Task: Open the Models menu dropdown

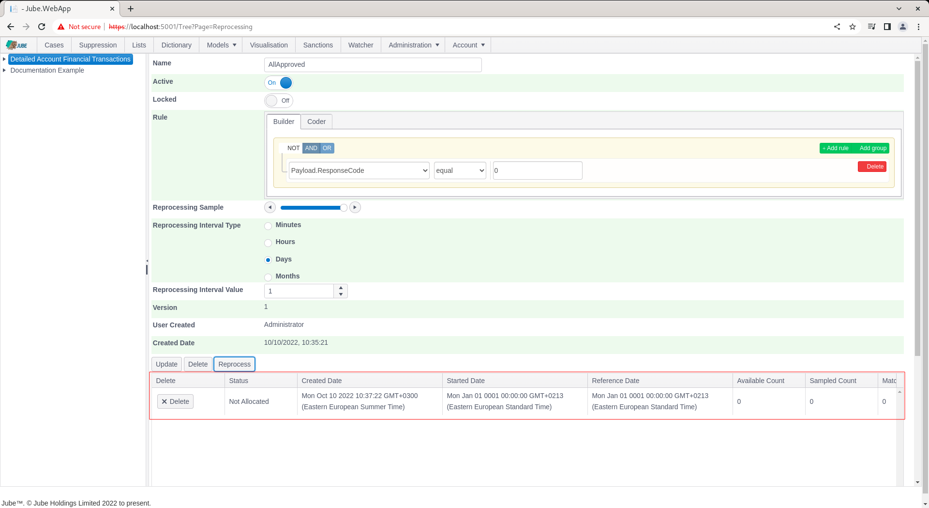Action: tap(221, 45)
